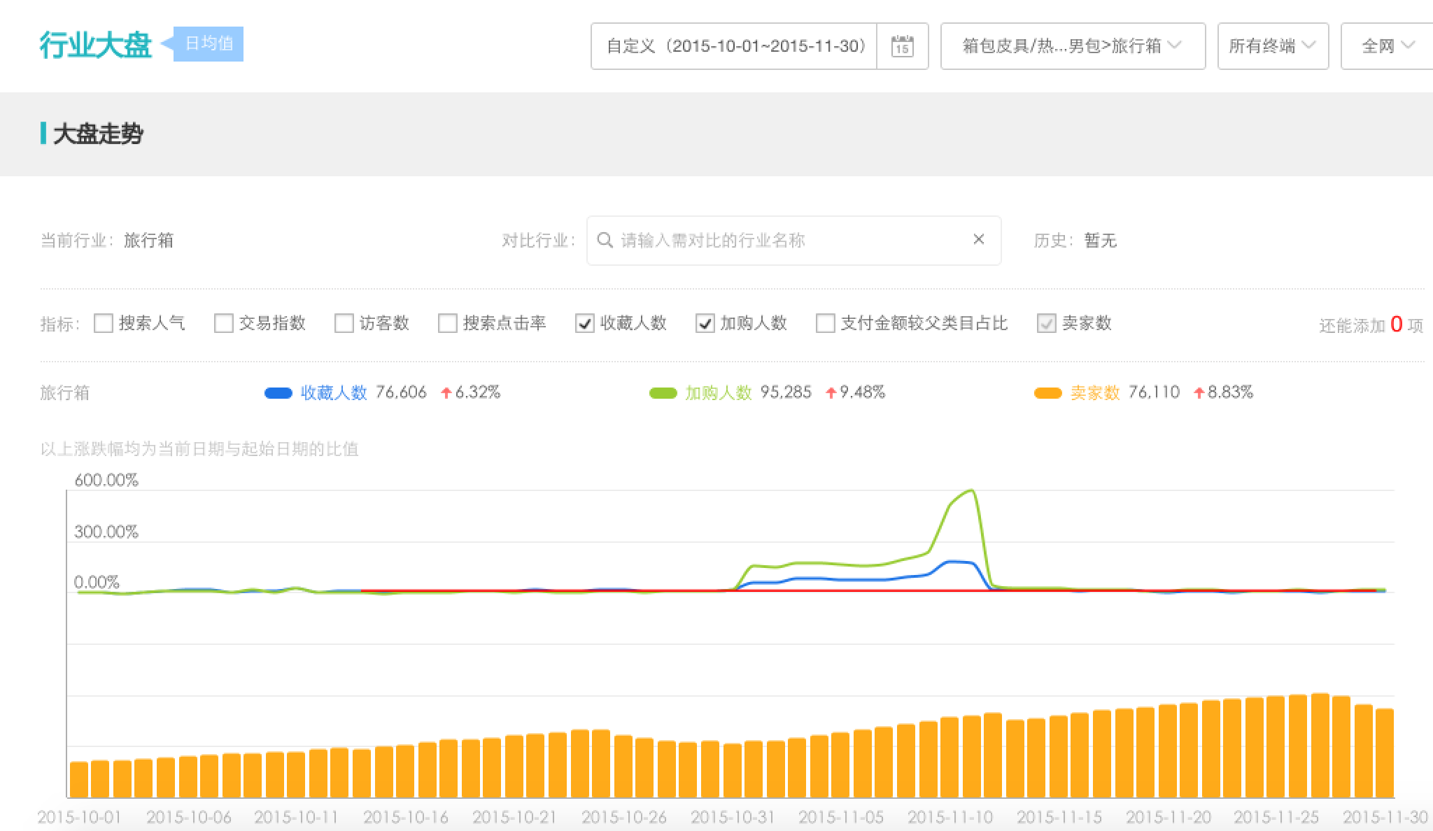Click the blue 收藏人数 legend marker
This screenshot has height=831, width=1433.
(x=278, y=393)
